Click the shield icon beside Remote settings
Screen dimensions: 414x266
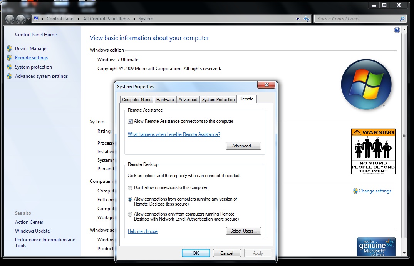[x=9, y=58]
